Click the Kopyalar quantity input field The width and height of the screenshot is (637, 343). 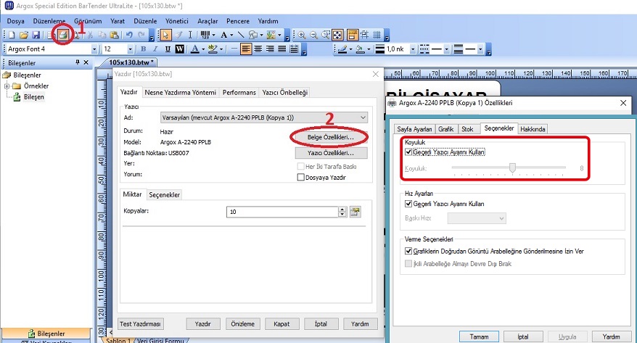tap(282, 212)
